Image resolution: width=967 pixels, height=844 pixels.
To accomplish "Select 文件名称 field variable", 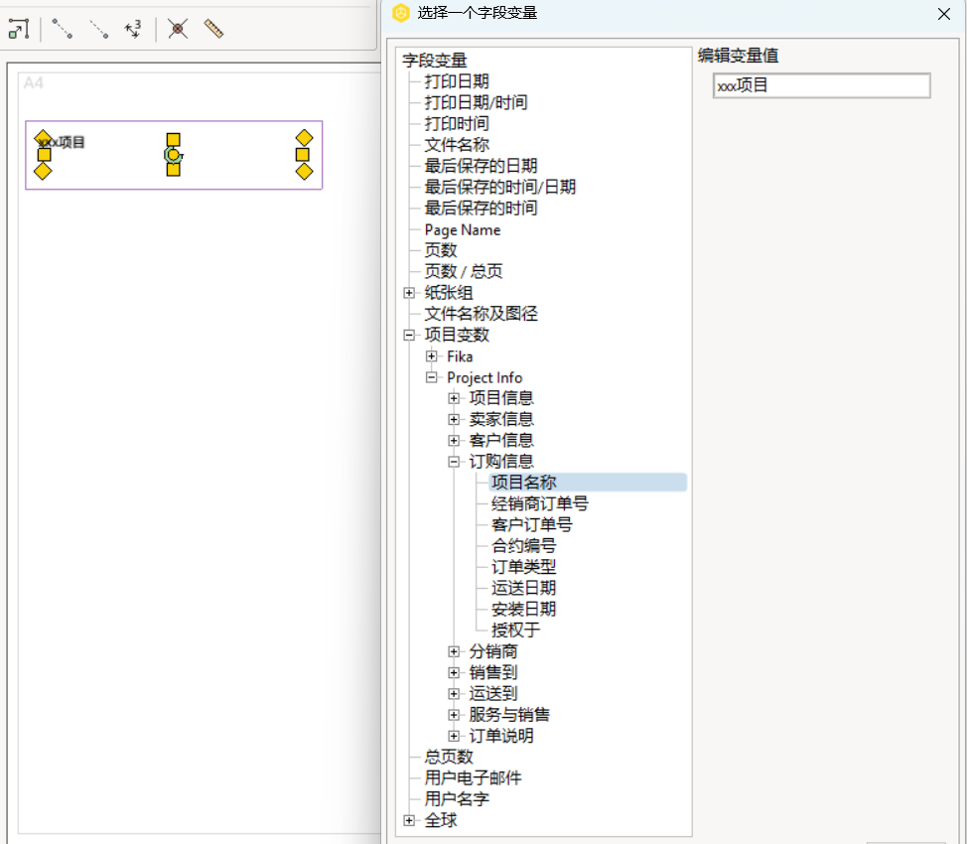I will [457, 144].
